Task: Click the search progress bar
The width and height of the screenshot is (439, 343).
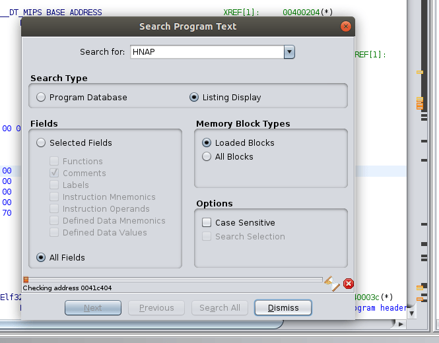Action: pos(173,280)
